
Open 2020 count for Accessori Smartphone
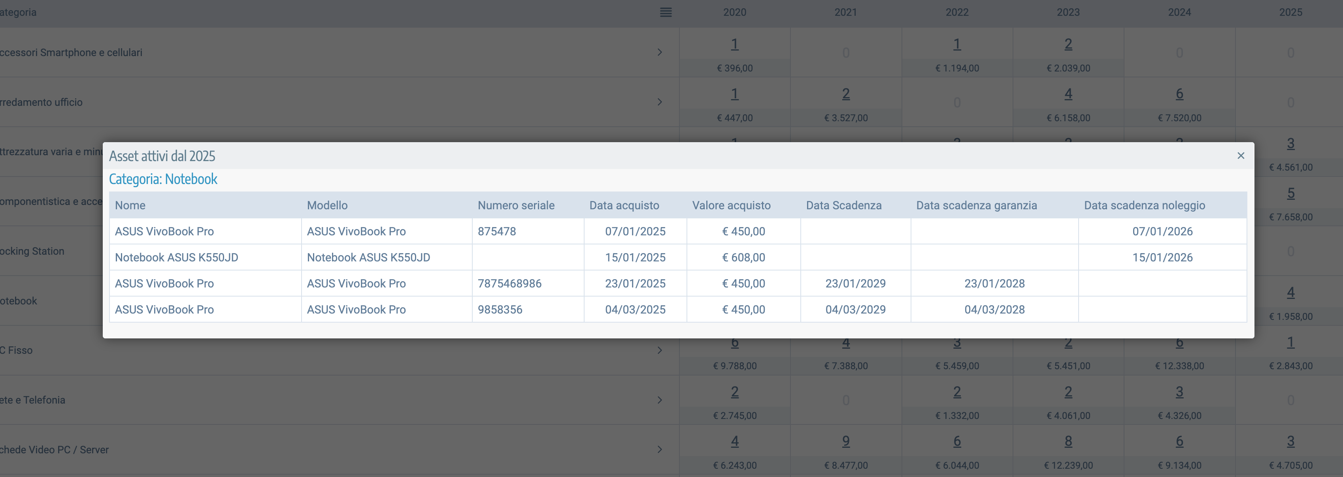(734, 44)
